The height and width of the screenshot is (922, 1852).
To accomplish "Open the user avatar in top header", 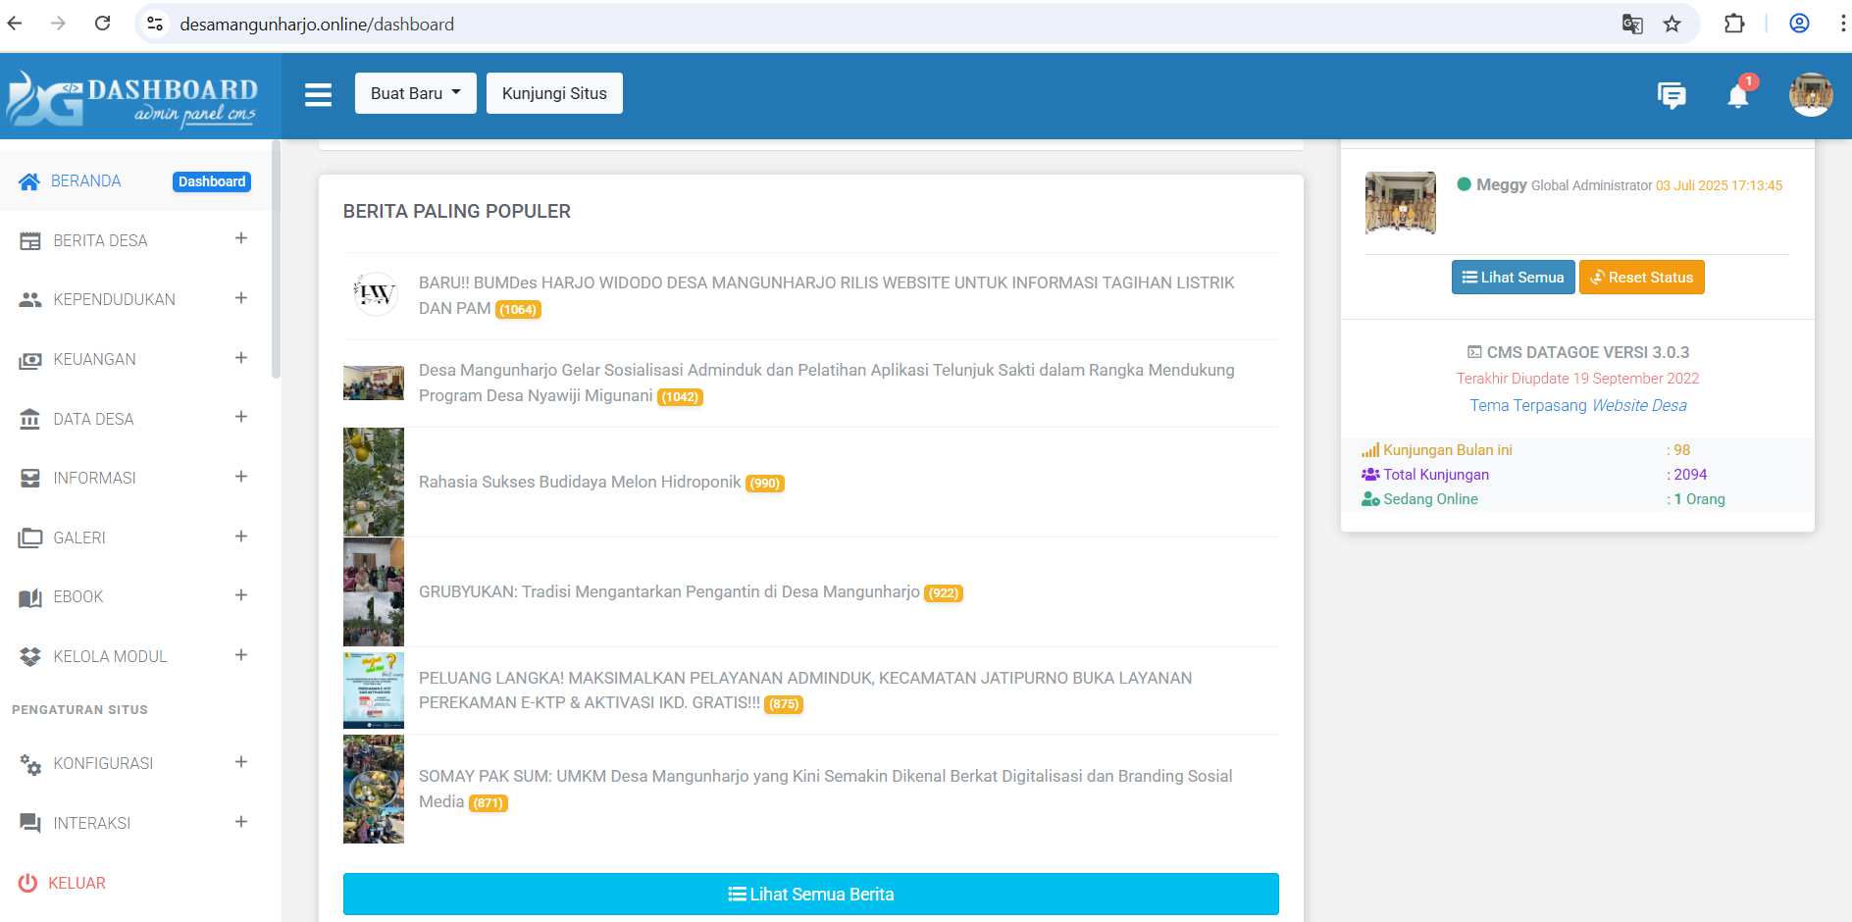I will click(x=1811, y=94).
